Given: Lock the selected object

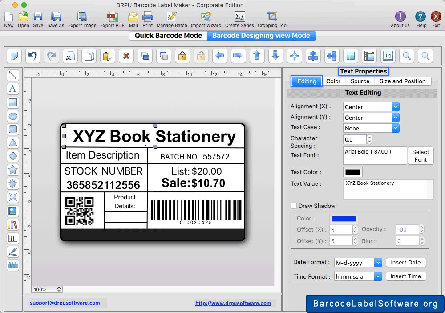Looking at the screenshot, I should tap(182, 56).
